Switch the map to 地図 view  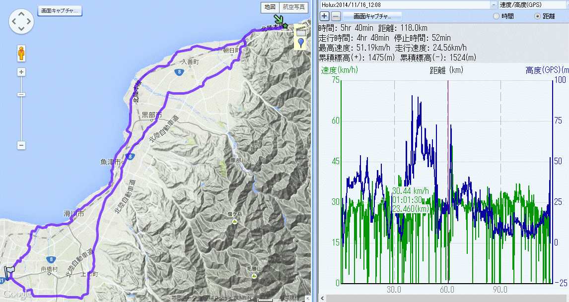[270, 7]
